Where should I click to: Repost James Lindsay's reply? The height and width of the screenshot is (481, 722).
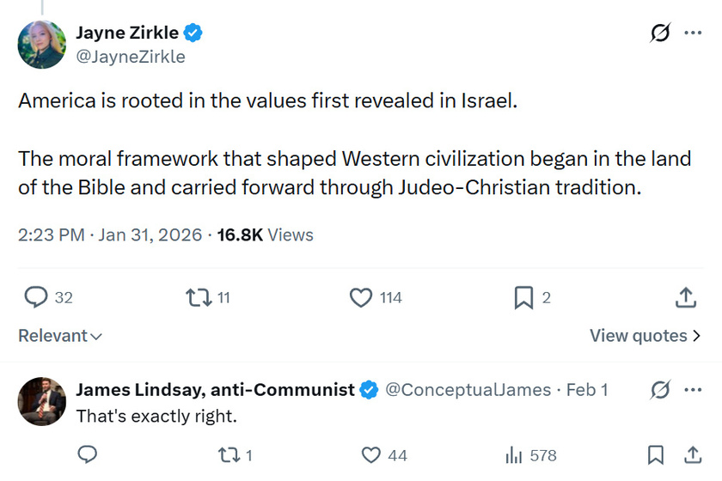coord(227,454)
